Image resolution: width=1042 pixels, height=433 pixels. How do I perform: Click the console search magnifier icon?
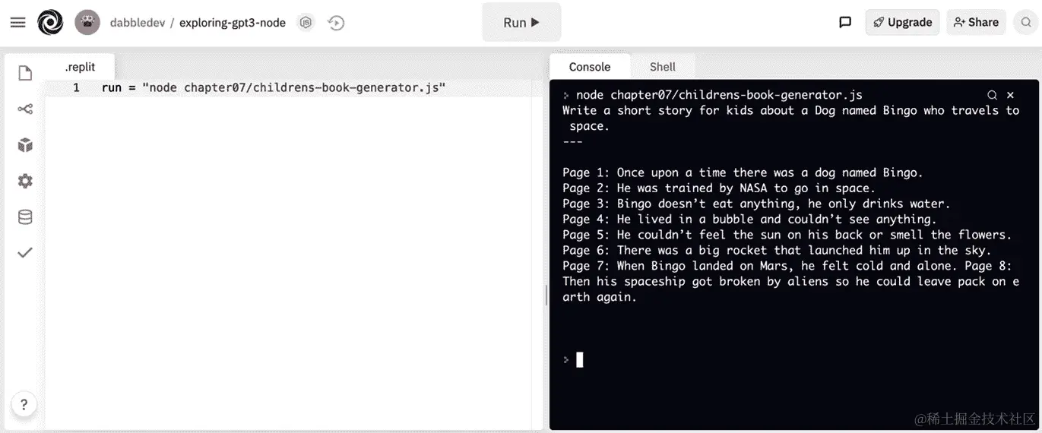point(992,95)
